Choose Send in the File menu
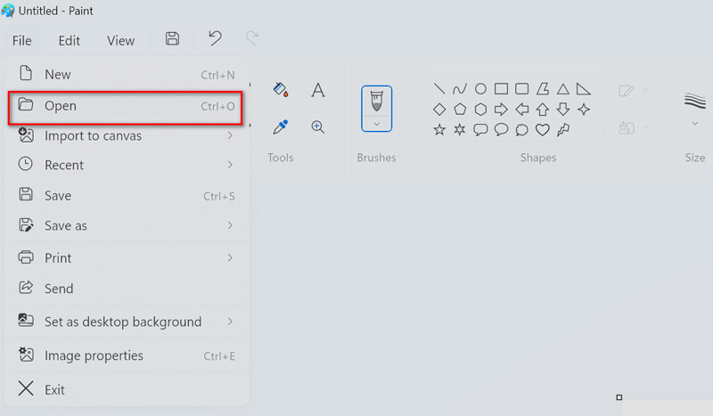 (x=127, y=289)
